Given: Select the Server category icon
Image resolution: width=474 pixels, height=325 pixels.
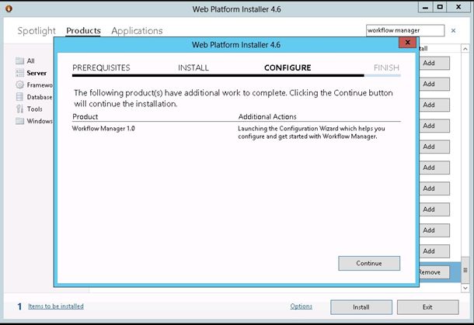Looking at the screenshot, I should coord(19,73).
